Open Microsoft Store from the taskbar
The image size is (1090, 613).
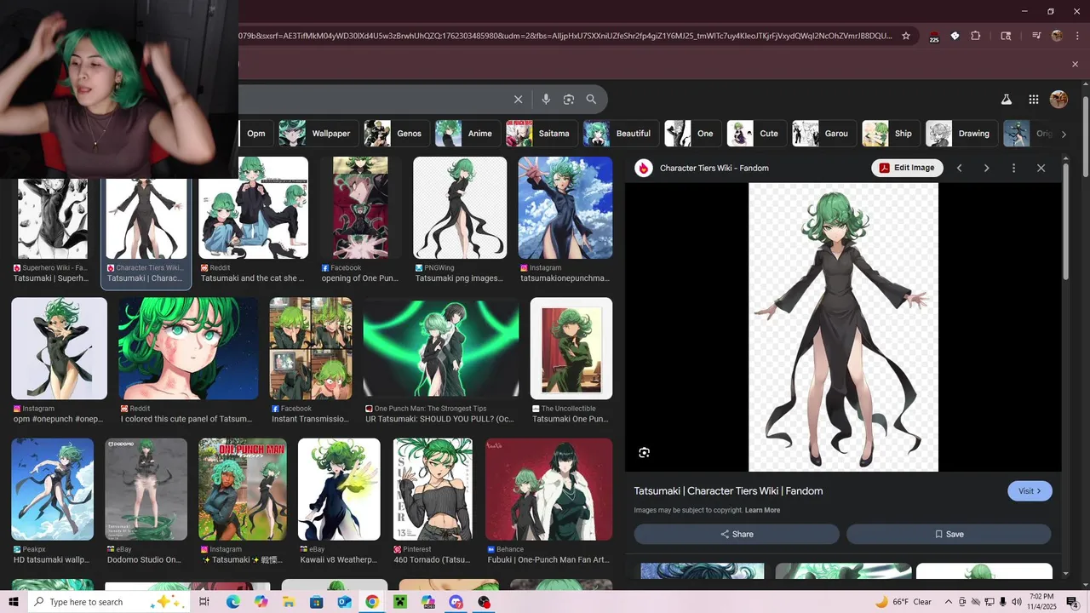316,602
